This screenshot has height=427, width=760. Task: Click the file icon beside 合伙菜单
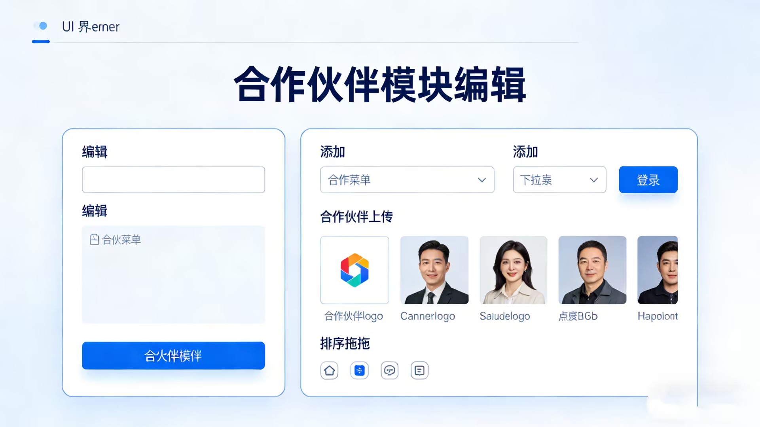tap(94, 240)
